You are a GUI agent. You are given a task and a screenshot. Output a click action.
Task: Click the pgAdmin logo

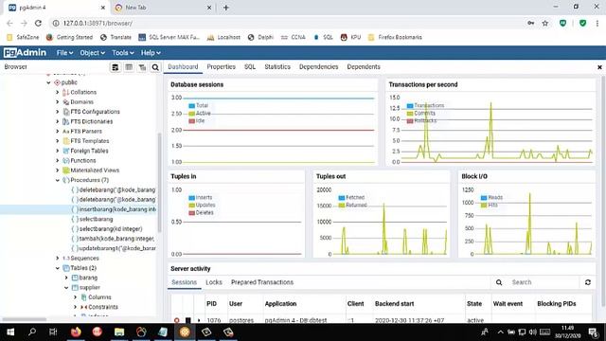click(x=26, y=53)
